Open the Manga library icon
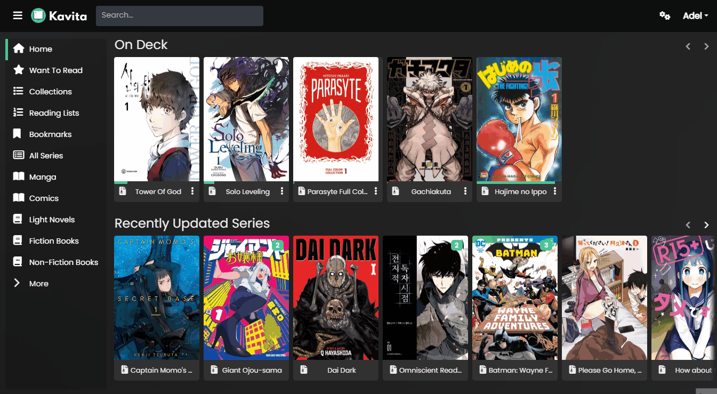The width and height of the screenshot is (717, 394). [19, 176]
